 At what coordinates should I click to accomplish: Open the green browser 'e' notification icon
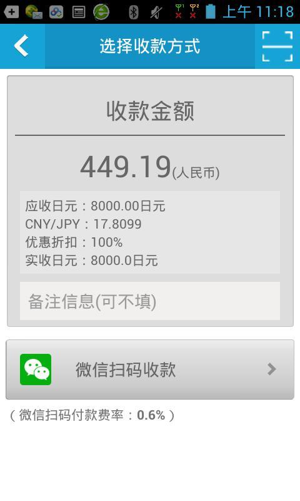click(101, 12)
